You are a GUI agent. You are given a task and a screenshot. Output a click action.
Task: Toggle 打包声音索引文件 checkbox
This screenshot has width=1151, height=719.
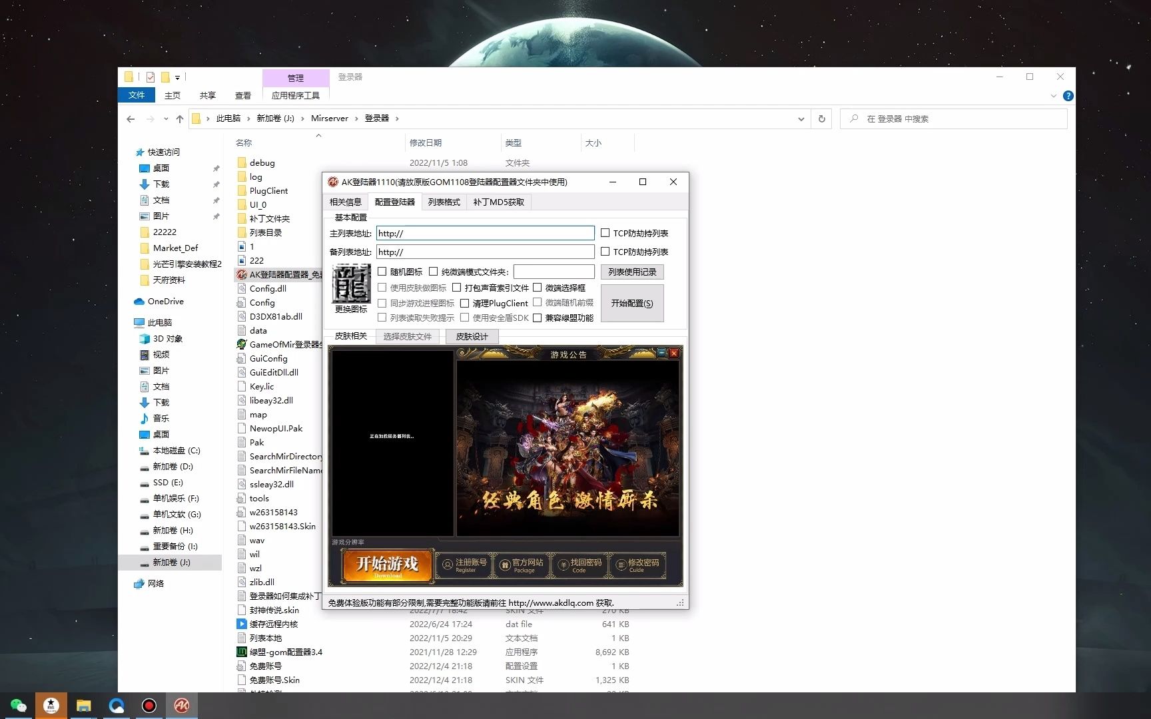[456, 288]
